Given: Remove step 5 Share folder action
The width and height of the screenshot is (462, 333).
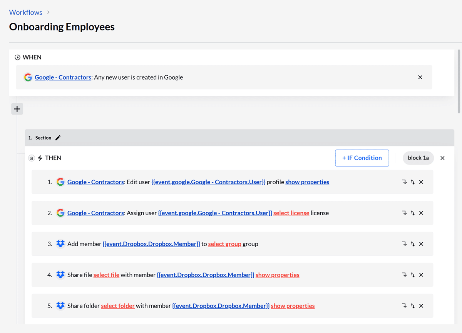Looking at the screenshot, I should point(421,306).
